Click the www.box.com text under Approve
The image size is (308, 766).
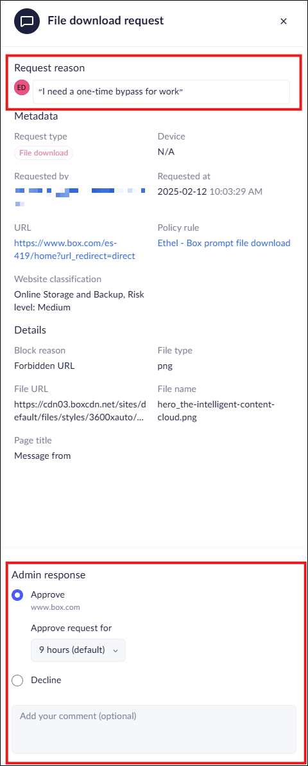pyautogui.click(x=55, y=608)
